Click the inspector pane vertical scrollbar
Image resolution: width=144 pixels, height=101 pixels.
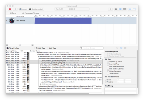tap(137, 69)
